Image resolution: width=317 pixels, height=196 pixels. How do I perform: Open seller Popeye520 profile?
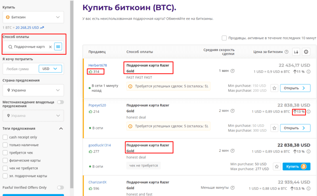(x=97, y=105)
